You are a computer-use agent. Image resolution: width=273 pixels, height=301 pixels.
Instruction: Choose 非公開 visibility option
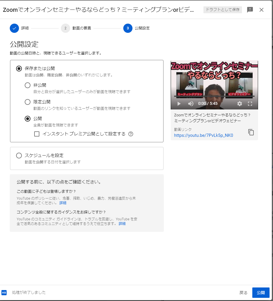[28, 85]
